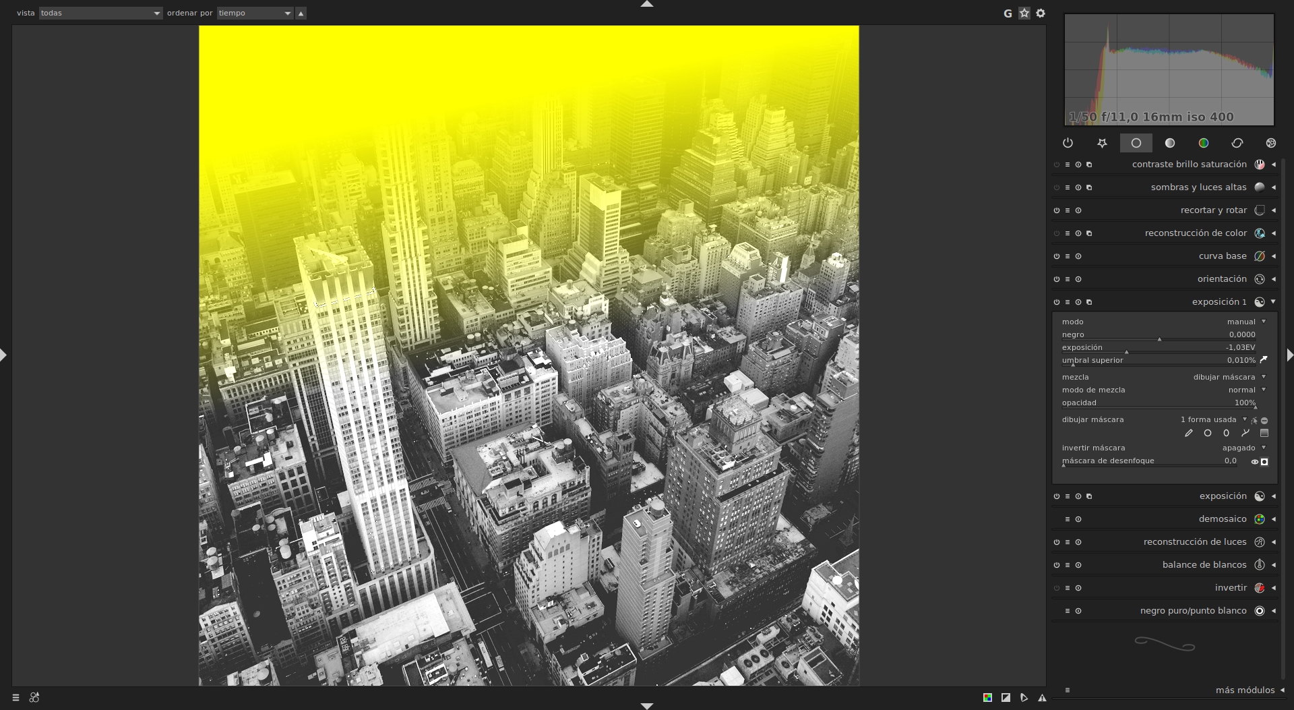Open ordenar por dropdown showing tiempo
The height and width of the screenshot is (710, 1294).
pyautogui.click(x=255, y=13)
